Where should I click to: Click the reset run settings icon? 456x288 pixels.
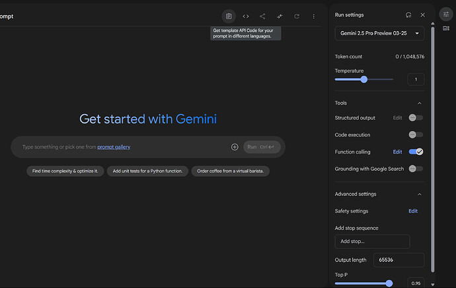pos(408,15)
